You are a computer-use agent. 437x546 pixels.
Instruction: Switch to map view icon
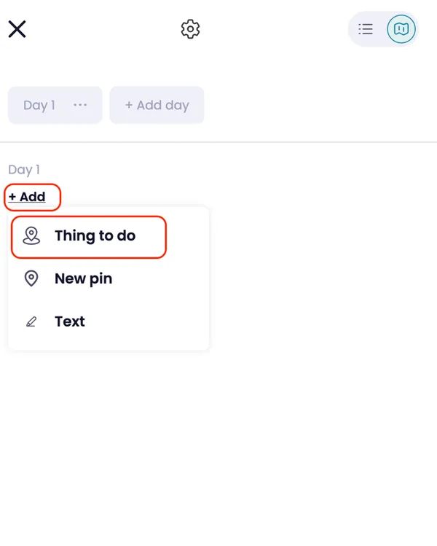point(401,29)
